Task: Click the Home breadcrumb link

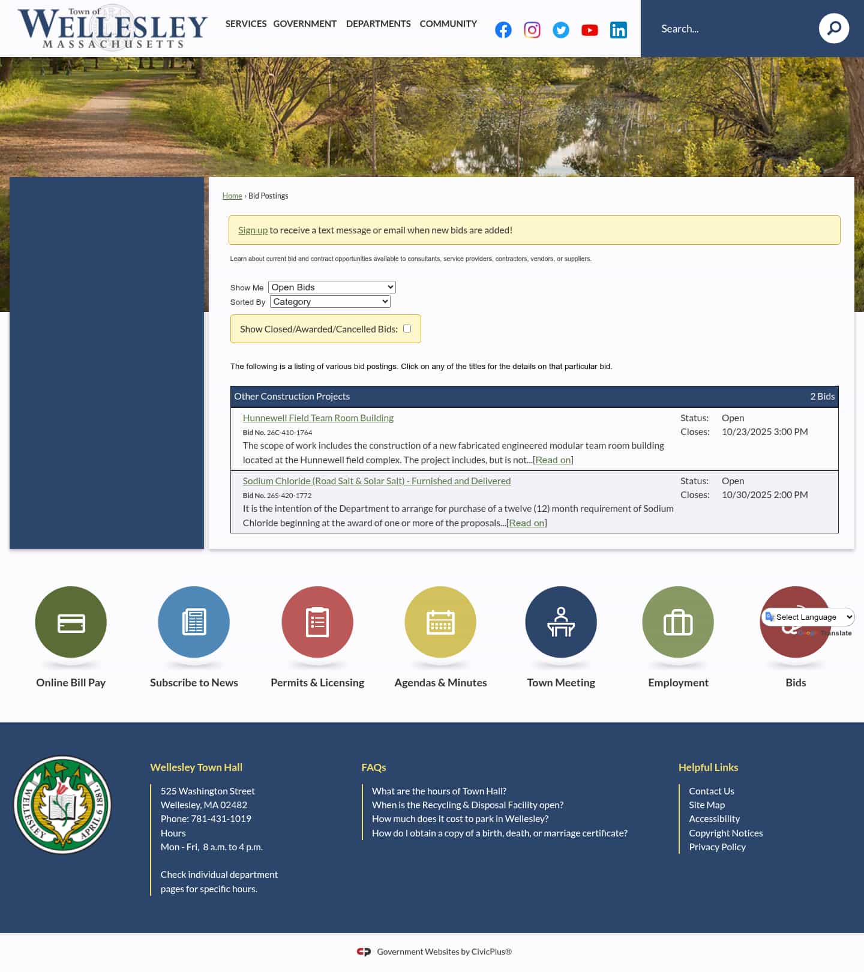Action: pos(232,196)
